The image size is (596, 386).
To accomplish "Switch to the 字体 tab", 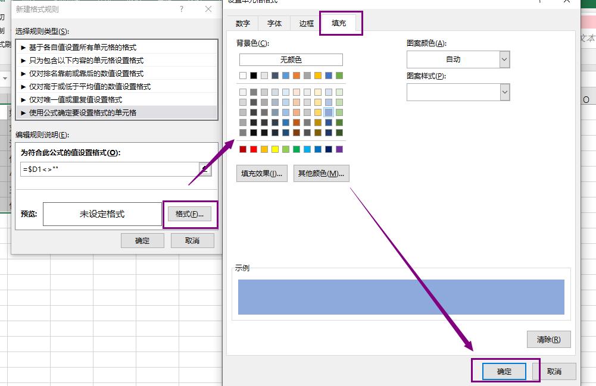I will (x=274, y=23).
